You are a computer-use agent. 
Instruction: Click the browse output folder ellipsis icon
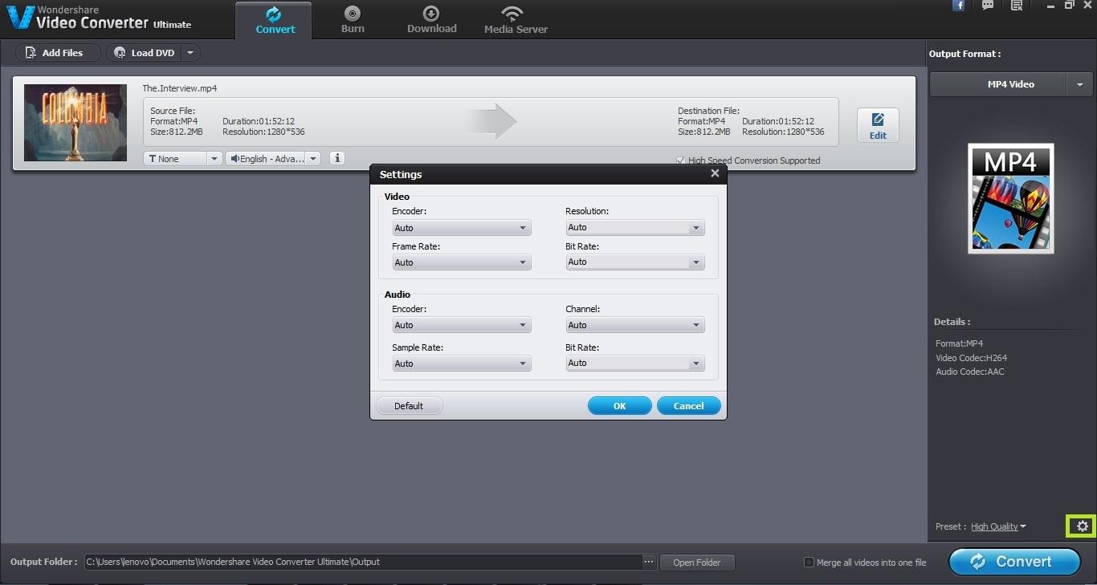tap(649, 562)
